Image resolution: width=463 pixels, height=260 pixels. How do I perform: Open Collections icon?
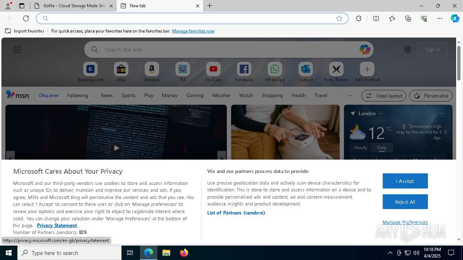(408, 18)
